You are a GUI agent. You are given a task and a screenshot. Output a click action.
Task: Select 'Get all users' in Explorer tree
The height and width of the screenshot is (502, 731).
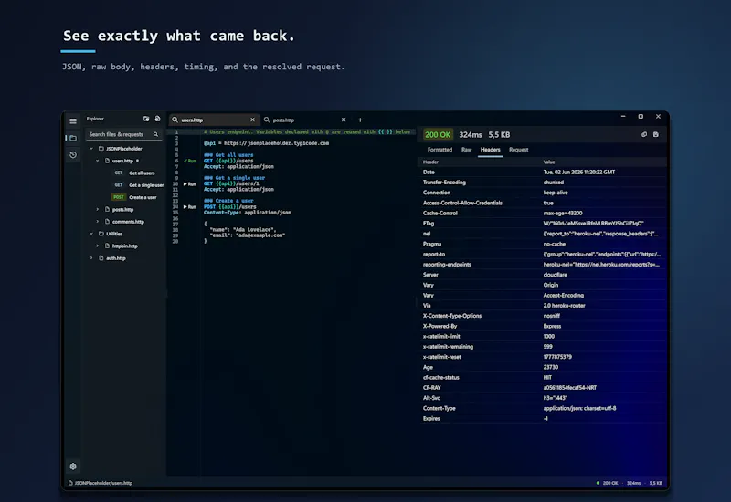click(142, 173)
